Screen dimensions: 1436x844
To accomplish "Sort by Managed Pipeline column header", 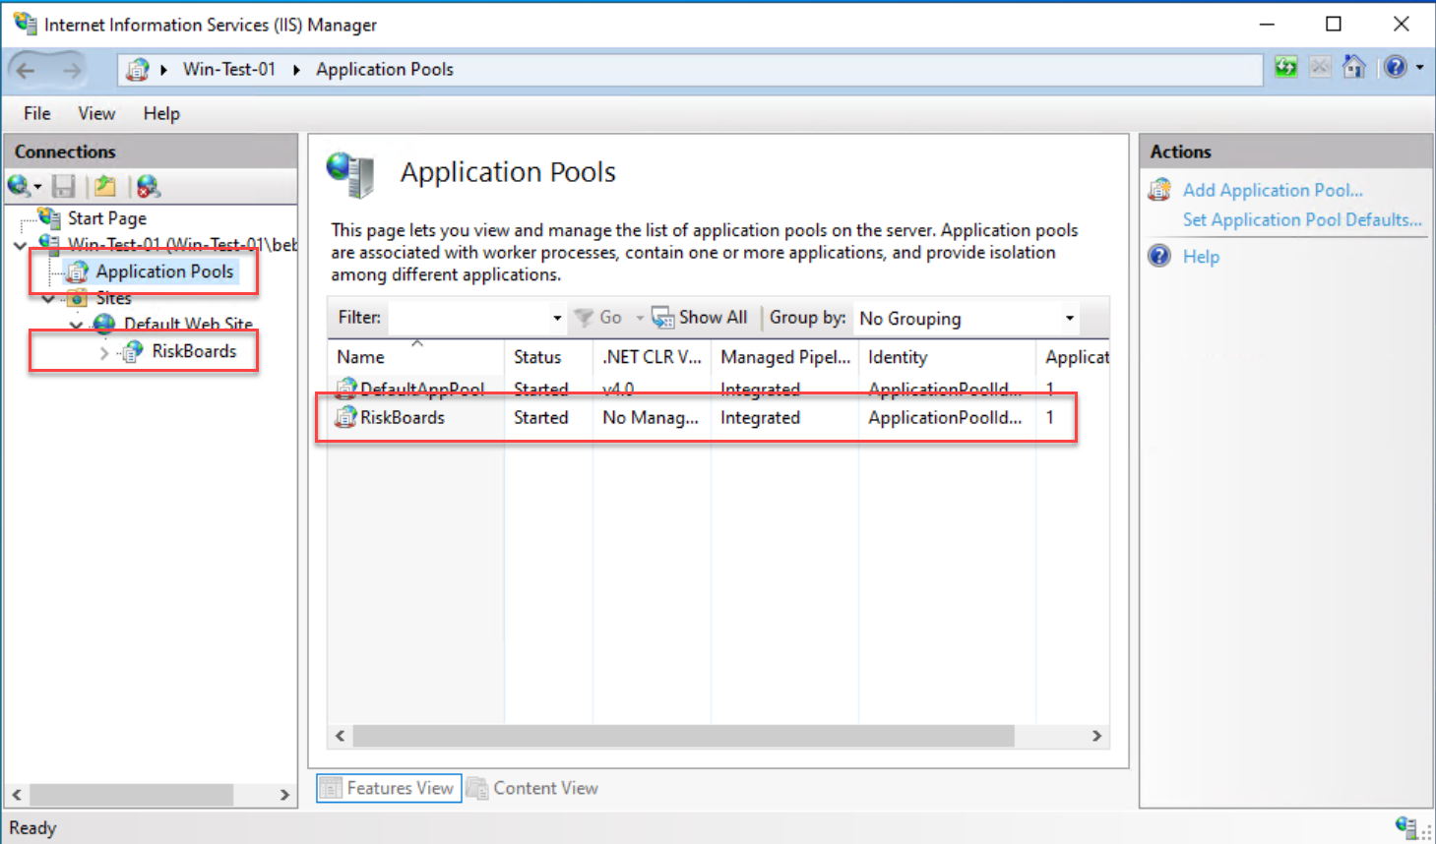I will click(x=784, y=357).
